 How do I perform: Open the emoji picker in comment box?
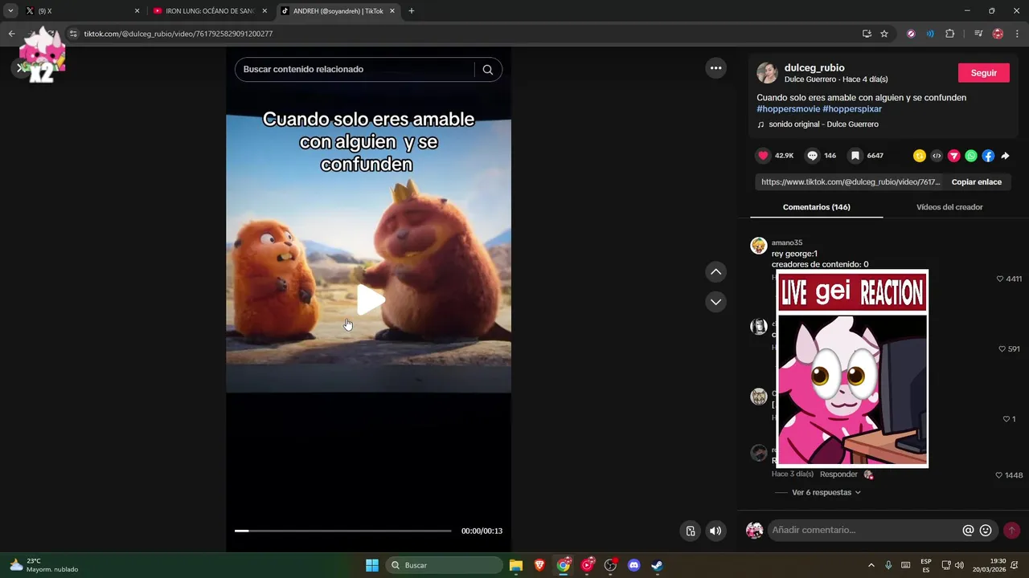[986, 531]
